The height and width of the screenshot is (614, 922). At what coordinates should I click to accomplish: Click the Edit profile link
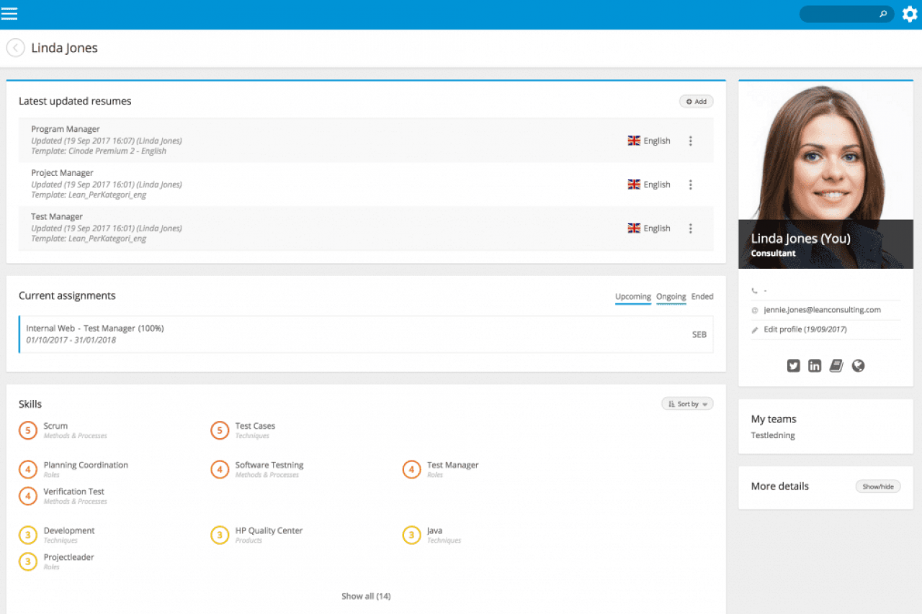point(805,329)
